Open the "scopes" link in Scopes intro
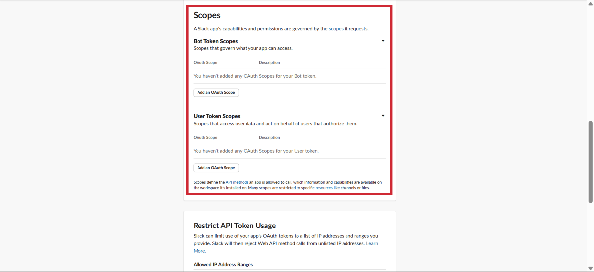This screenshot has height=272, width=594. pos(336,29)
